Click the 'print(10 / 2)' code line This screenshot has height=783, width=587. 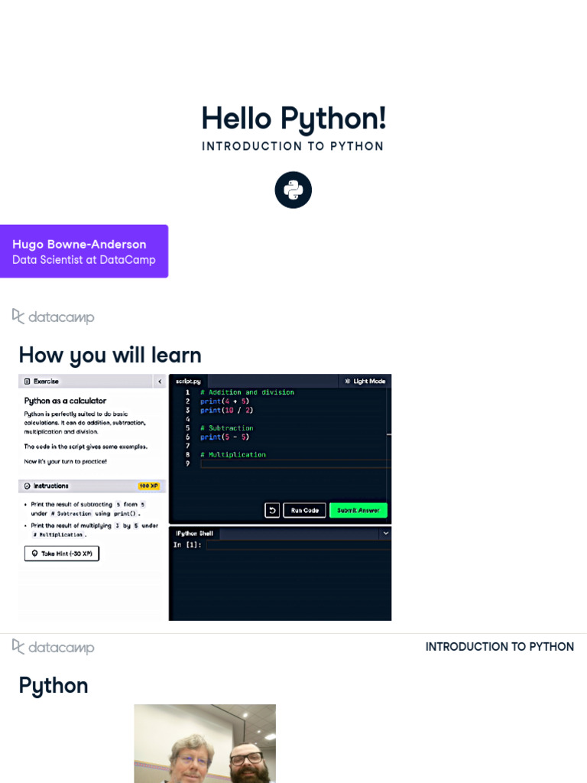[x=226, y=411]
